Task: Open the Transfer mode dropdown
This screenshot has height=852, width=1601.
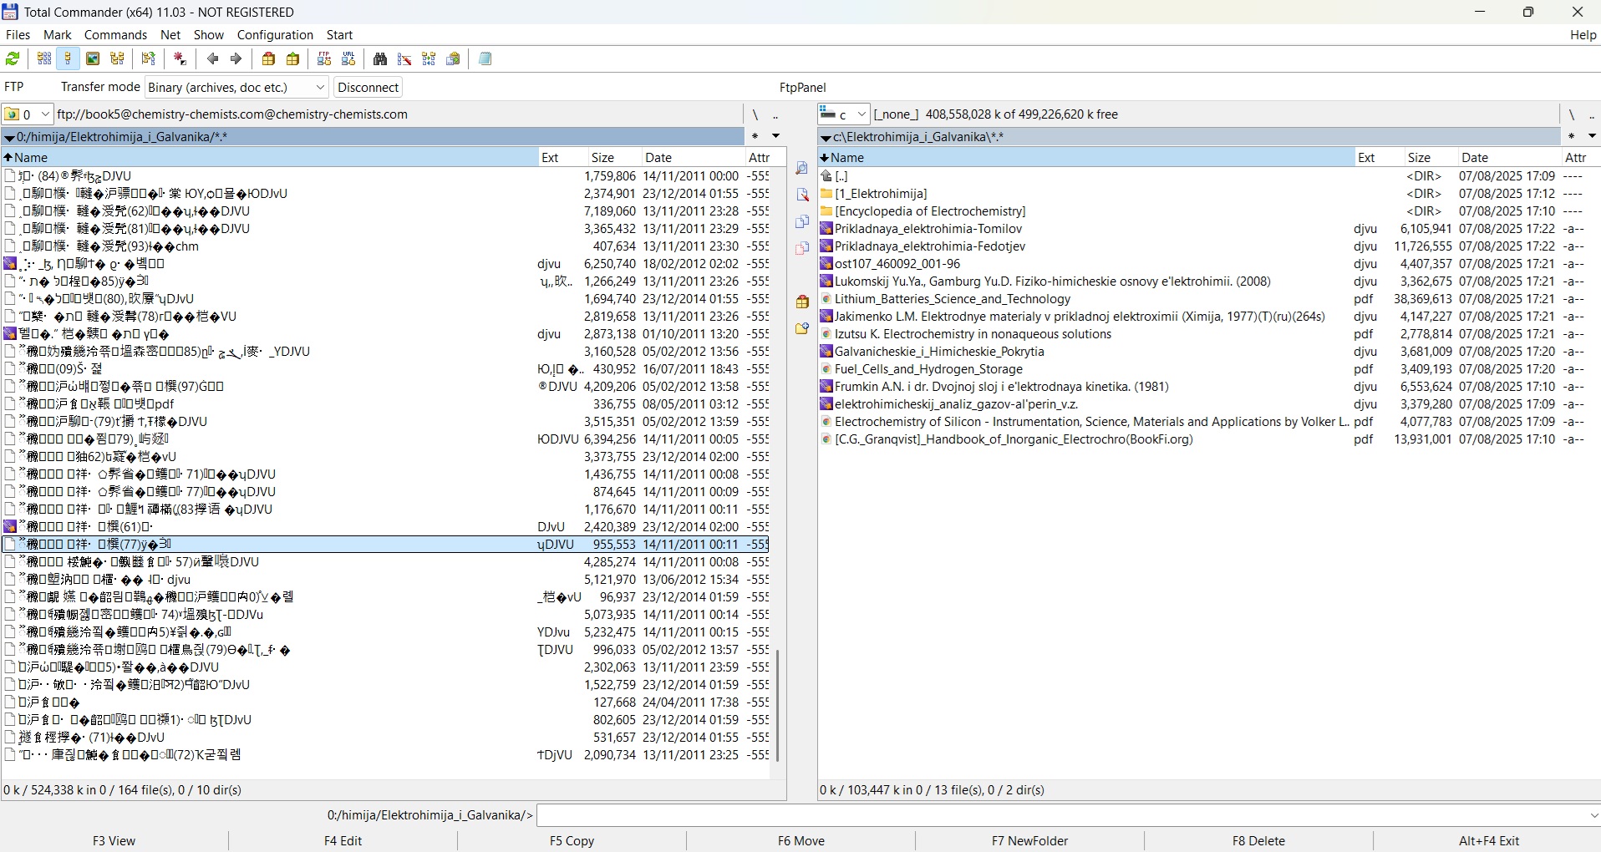Action: click(x=236, y=87)
